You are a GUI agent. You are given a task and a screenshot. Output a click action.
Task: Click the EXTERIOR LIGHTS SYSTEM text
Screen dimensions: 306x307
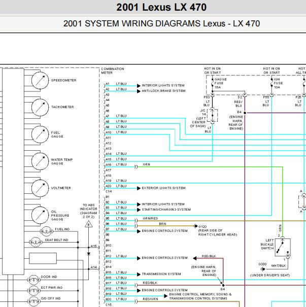pos(163,188)
